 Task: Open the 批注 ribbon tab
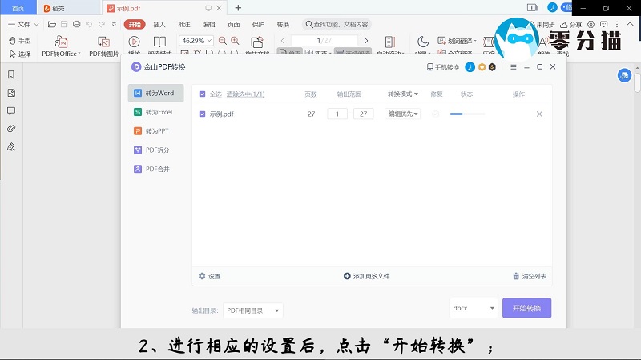[x=184, y=25]
